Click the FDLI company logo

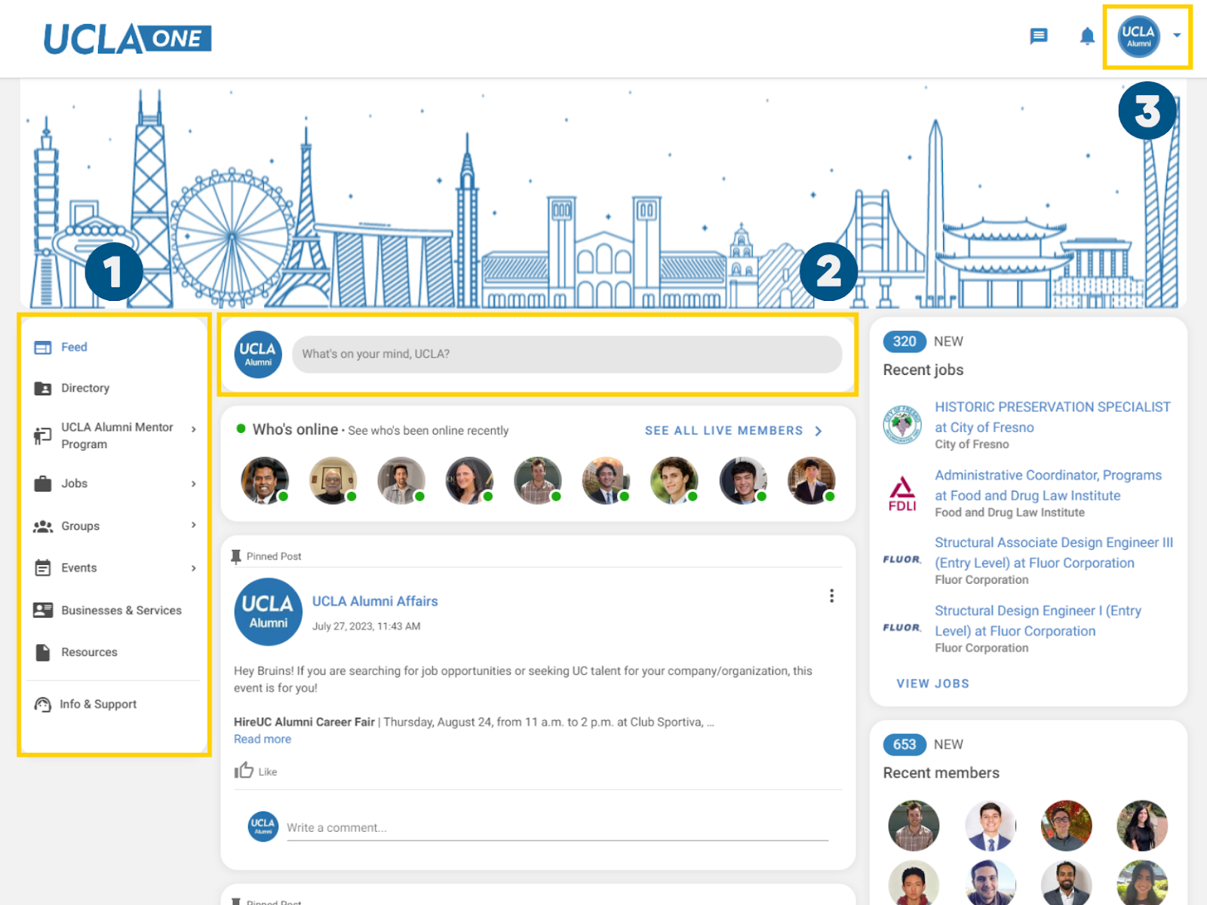[x=902, y=494]
